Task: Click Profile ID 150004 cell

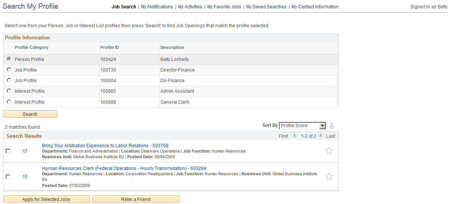Action: [x=108, y=81]
